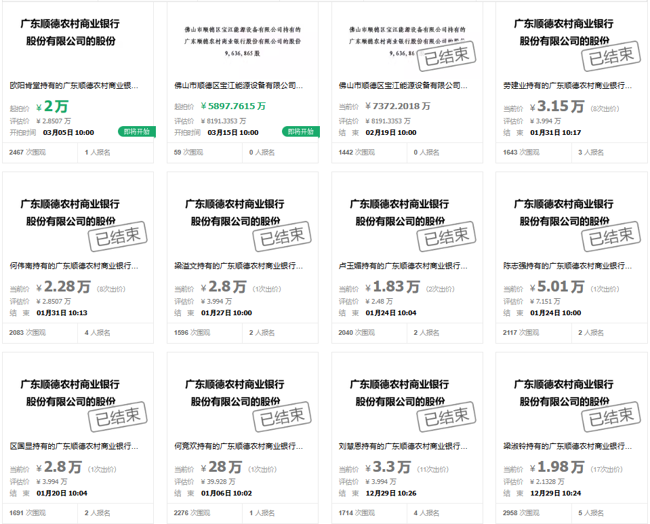Click end time 01月31日 10:13
Image resolution: width=650 pixels, height=524 pixels.
(x=62, y=313)
